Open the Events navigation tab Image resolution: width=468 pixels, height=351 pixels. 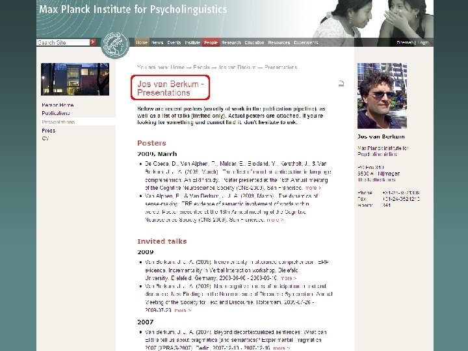pos(174,42)
